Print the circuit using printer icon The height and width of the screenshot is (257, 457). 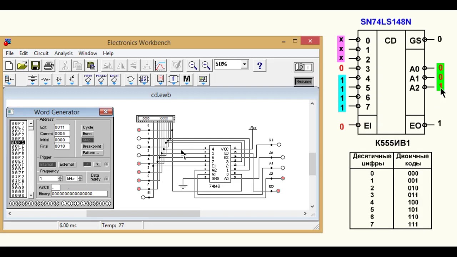(x=49, y=66)
